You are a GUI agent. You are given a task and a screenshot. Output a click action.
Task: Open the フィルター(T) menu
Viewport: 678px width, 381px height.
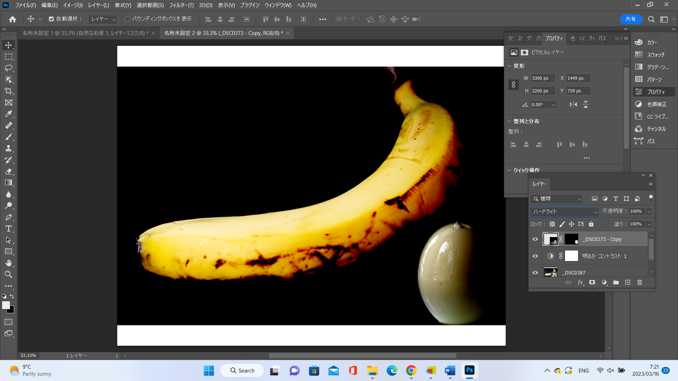pyautogui.click(x=181, y=5)
